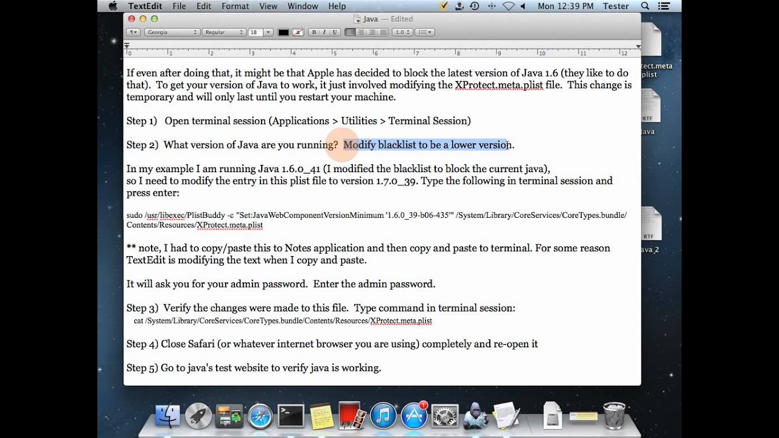Viewport: 779px width, 438px height.
Task: Click the volume menu bar icon
Action: [522, 6]
